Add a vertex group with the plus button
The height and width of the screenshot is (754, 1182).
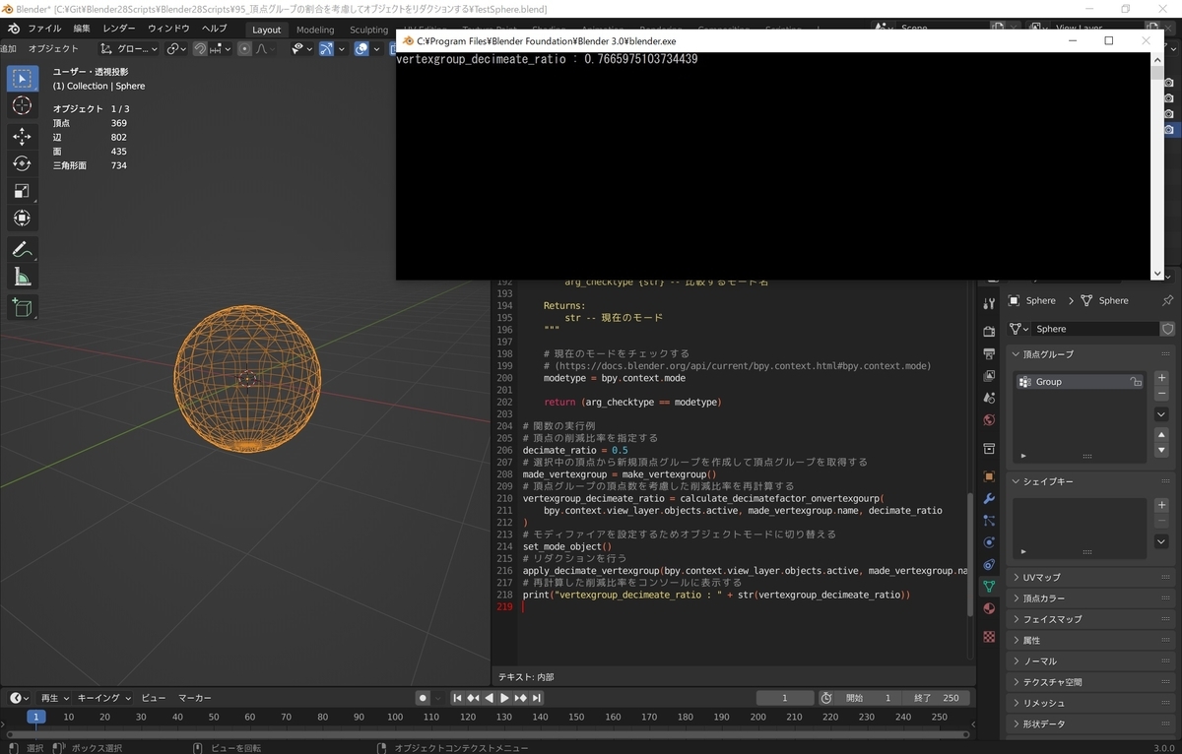[x=1160, y=378]
